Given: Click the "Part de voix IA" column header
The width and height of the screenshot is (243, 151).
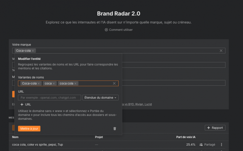Looking at the screenshot, I should [x=186, y=137].
